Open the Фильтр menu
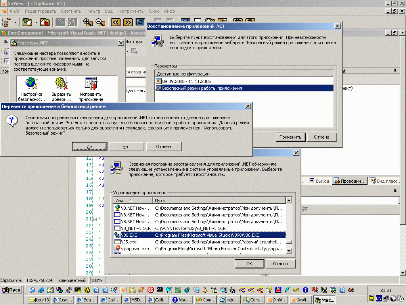The width and height of the screenshot is (406, 305). (93, 11)
